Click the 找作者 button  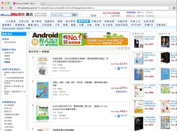point(93,16)
